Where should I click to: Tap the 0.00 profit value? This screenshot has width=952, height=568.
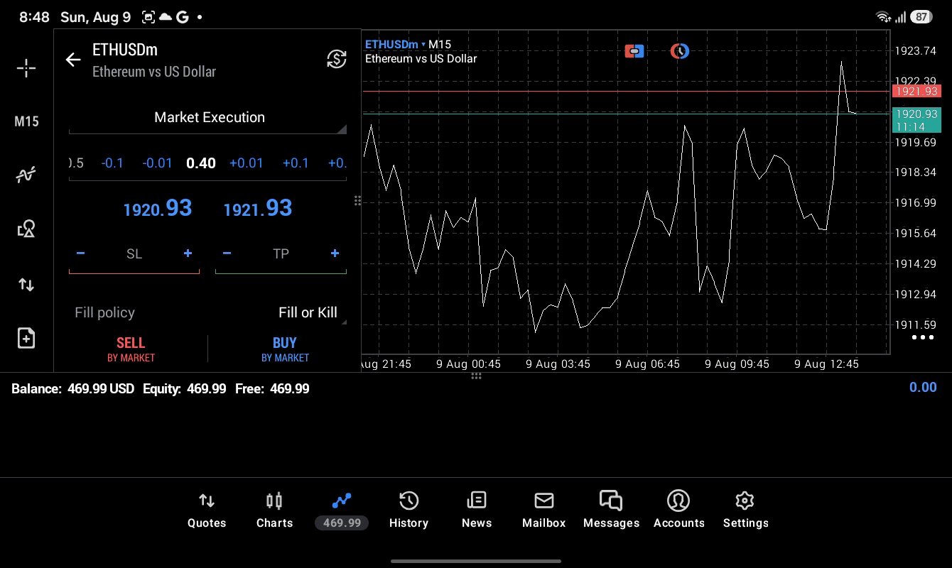(923, 388)
